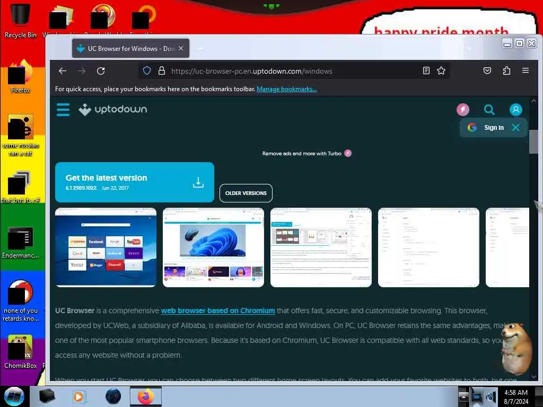Bookmark this page with the star icon
This screenshot has height=407, width=543.
click(x=441, y=70)
